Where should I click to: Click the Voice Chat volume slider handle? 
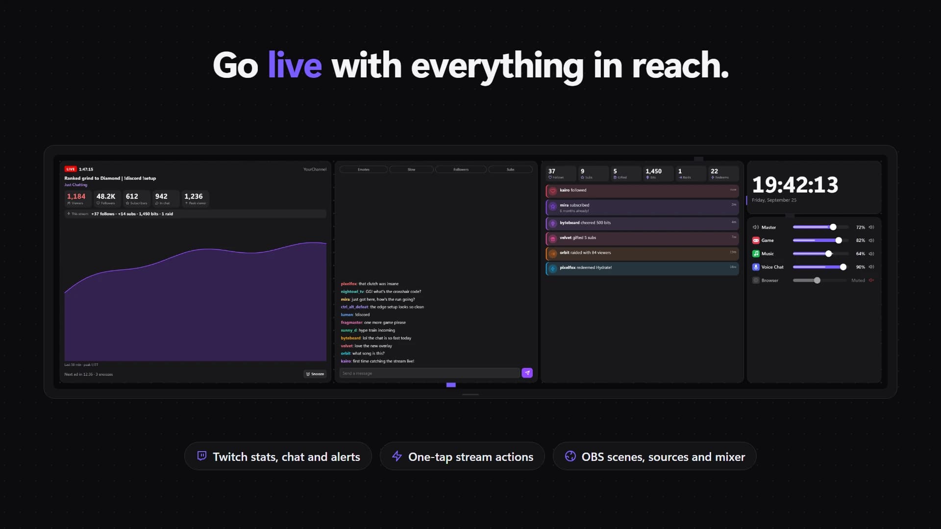click(843, 267)
